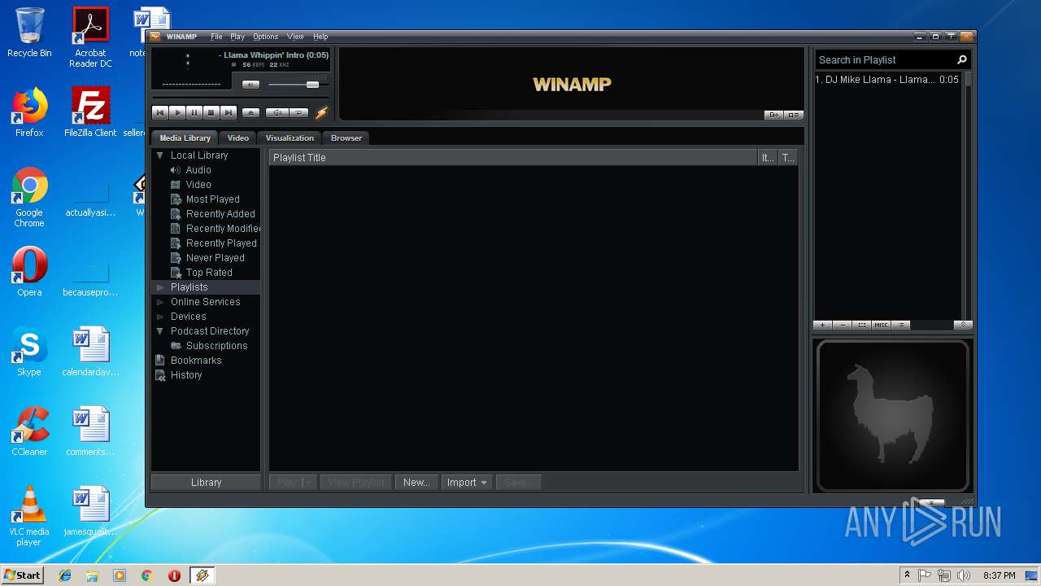This screenshot has width=1041, height=586.
Task: Click the Library button at bottom
Action: pyautogui.click(x=206, y=483)
